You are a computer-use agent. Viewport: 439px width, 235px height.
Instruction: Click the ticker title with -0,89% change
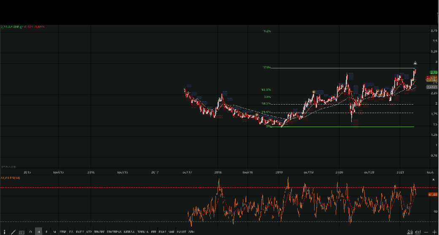pos(22,27)
